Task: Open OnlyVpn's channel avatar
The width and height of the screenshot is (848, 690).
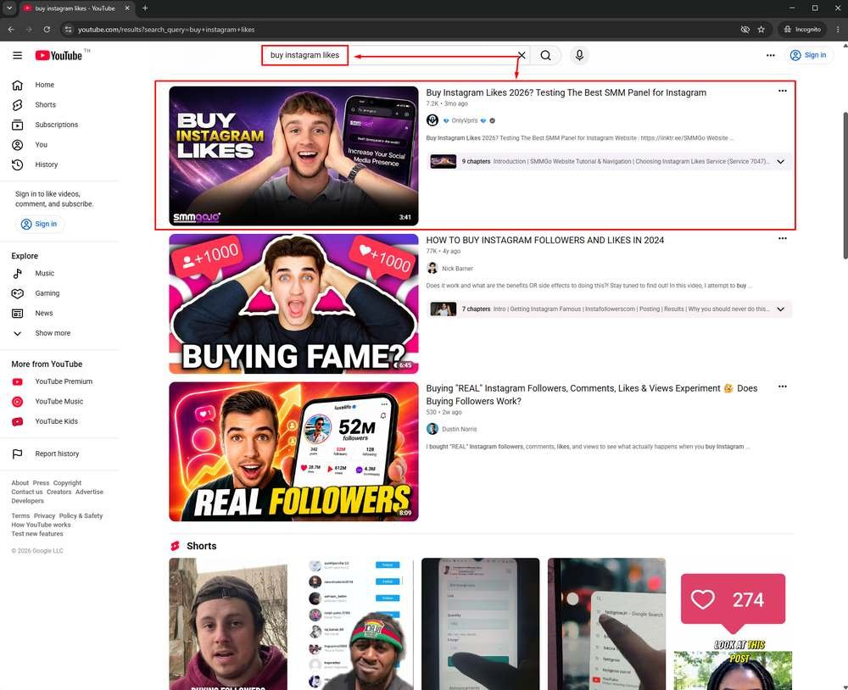Action: (432, 120)
